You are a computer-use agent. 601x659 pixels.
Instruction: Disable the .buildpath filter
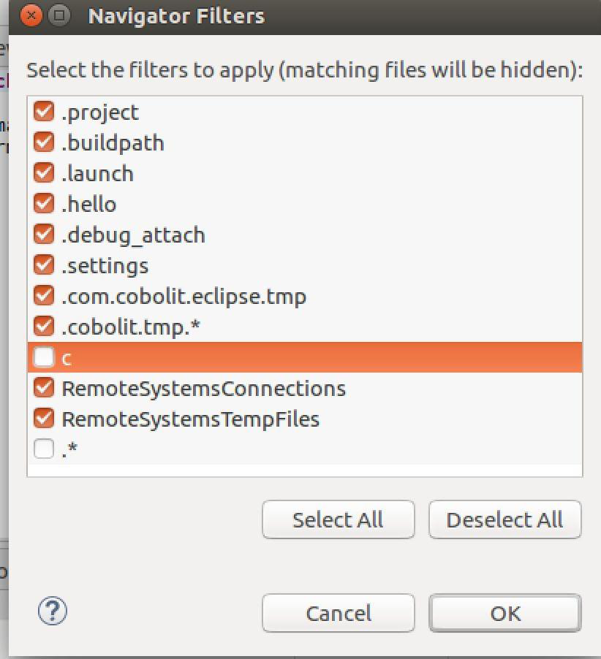click(42, 142)
